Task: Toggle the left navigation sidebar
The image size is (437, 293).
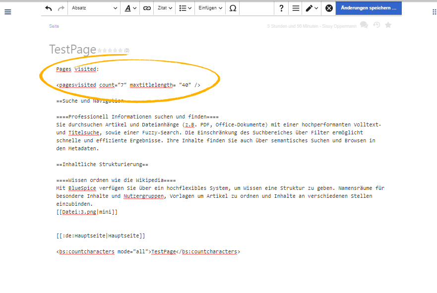Action: [8, 12]
